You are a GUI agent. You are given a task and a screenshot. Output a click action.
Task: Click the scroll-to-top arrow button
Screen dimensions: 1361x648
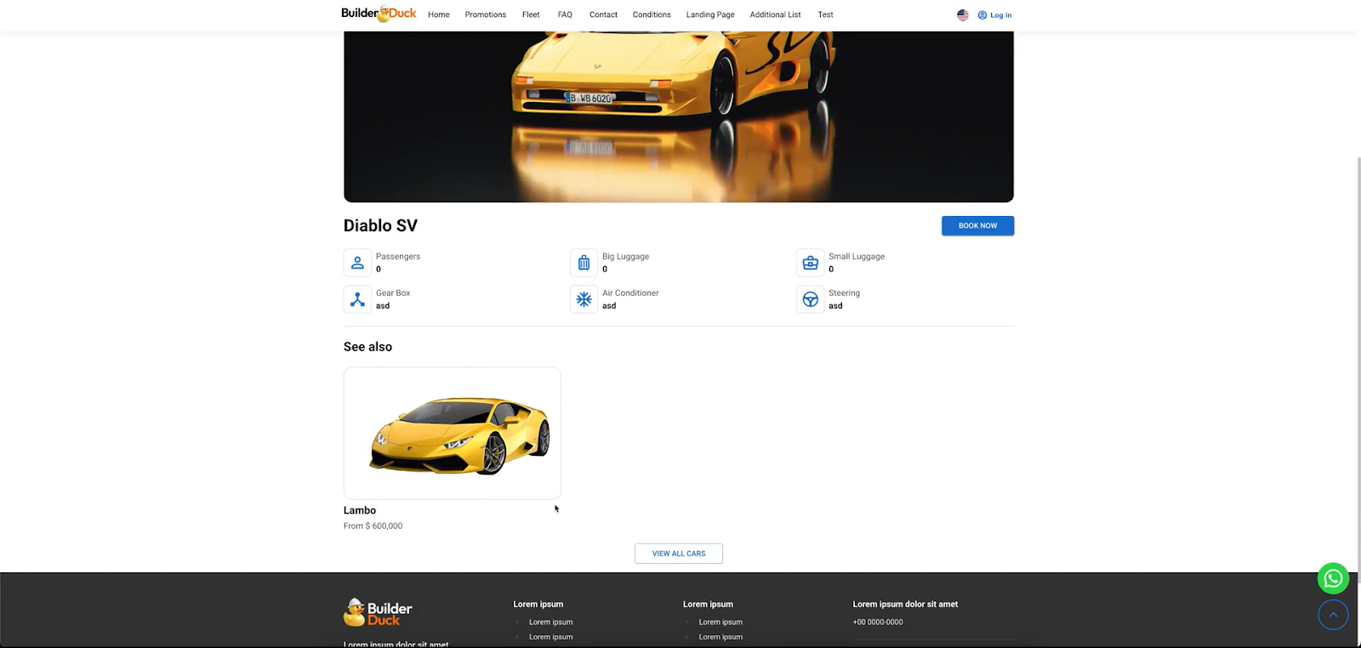1333,615
